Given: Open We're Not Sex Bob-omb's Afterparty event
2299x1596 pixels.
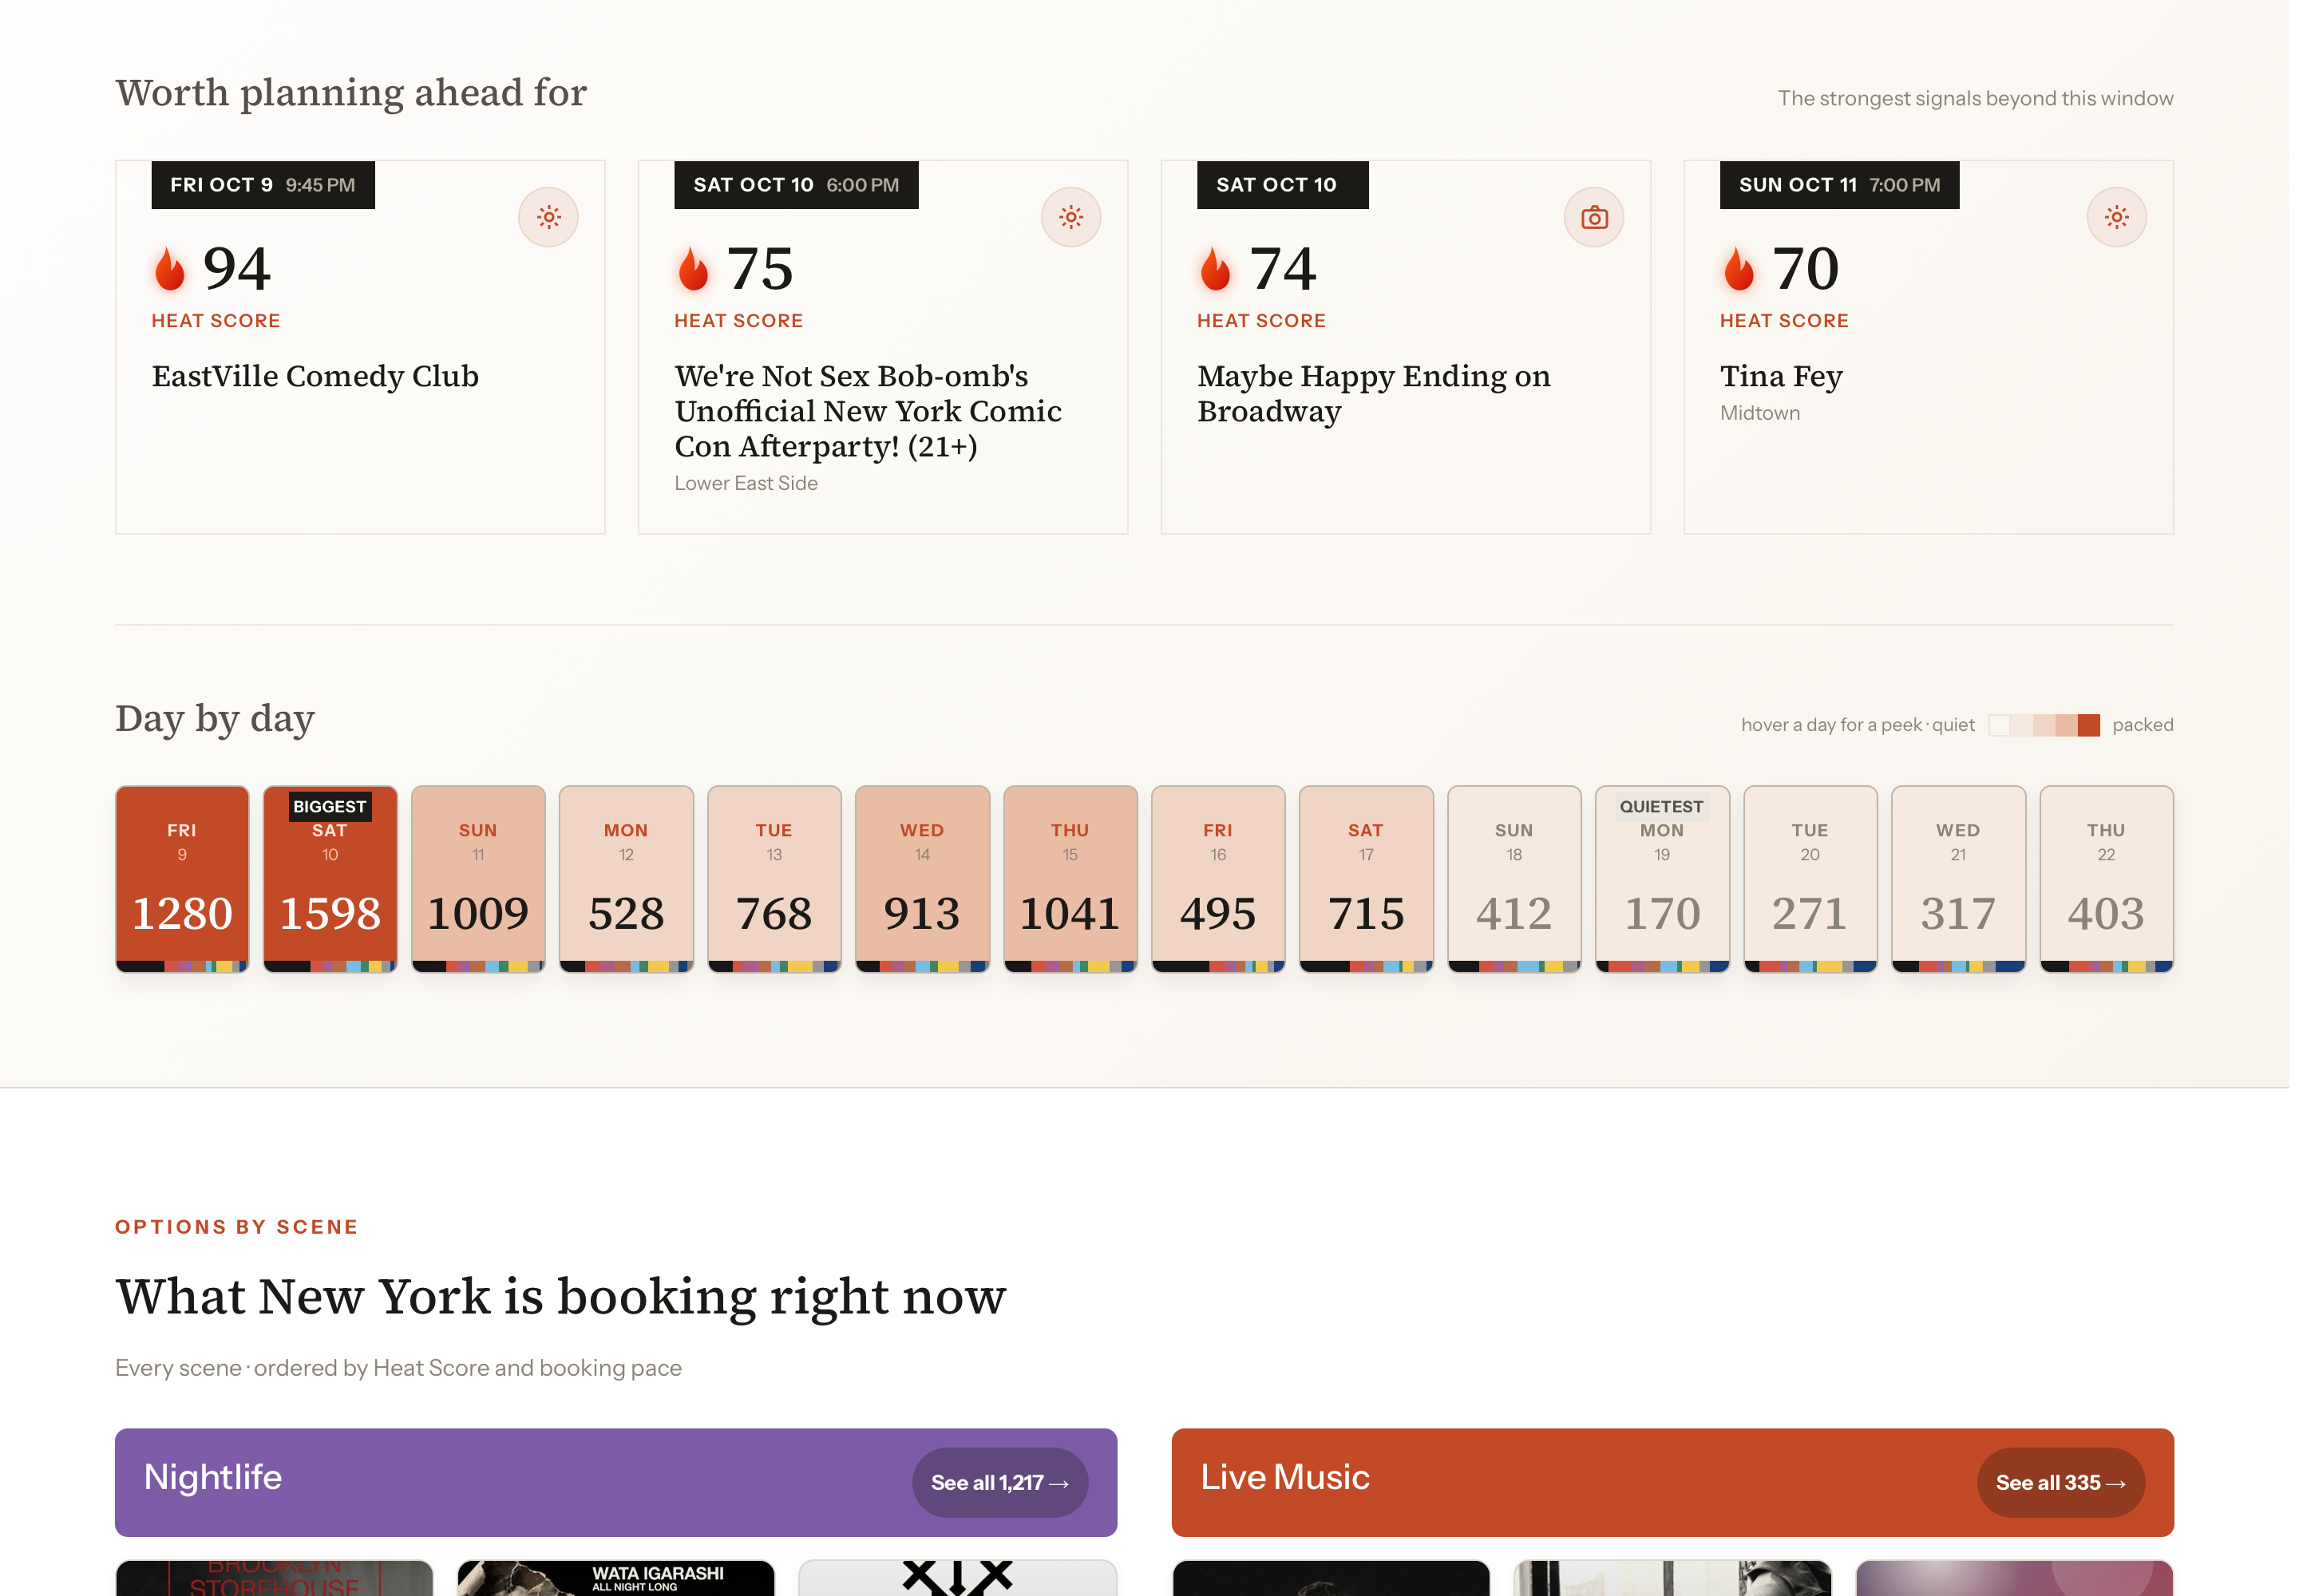Looking at the screenshot, I should pos(869,411).
